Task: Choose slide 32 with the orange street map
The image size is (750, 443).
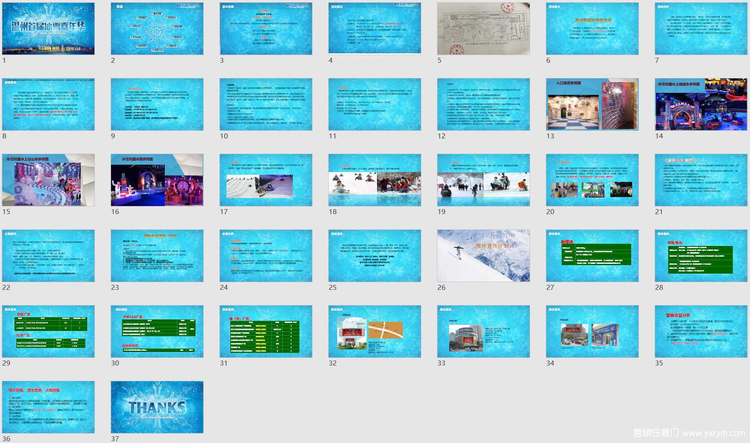Action: pos(375,331)
